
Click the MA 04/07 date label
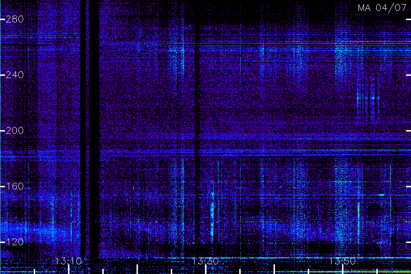click(382, 8)
